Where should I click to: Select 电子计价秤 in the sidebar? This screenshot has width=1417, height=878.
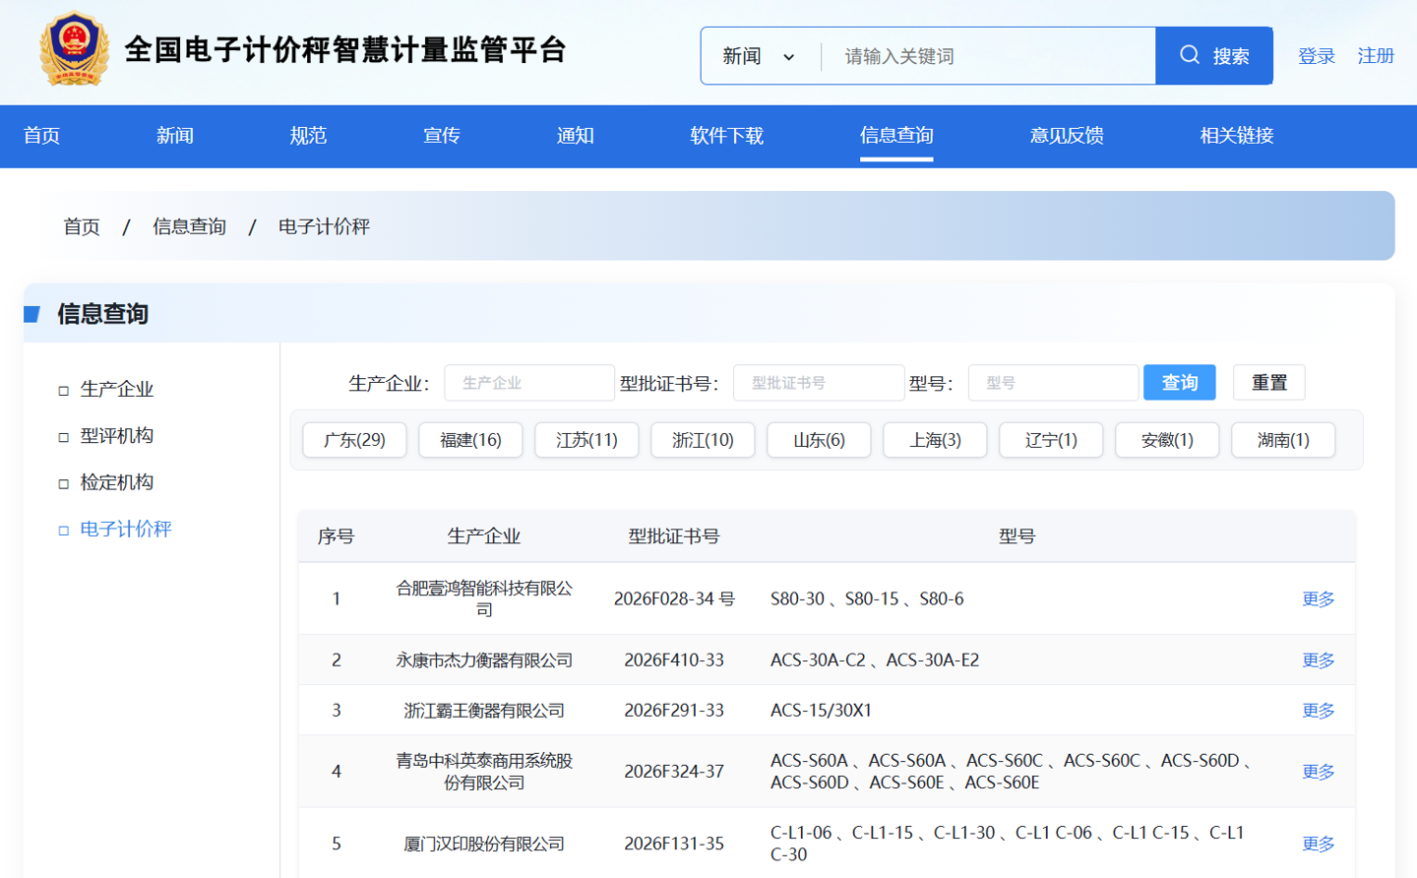[125, 529]
